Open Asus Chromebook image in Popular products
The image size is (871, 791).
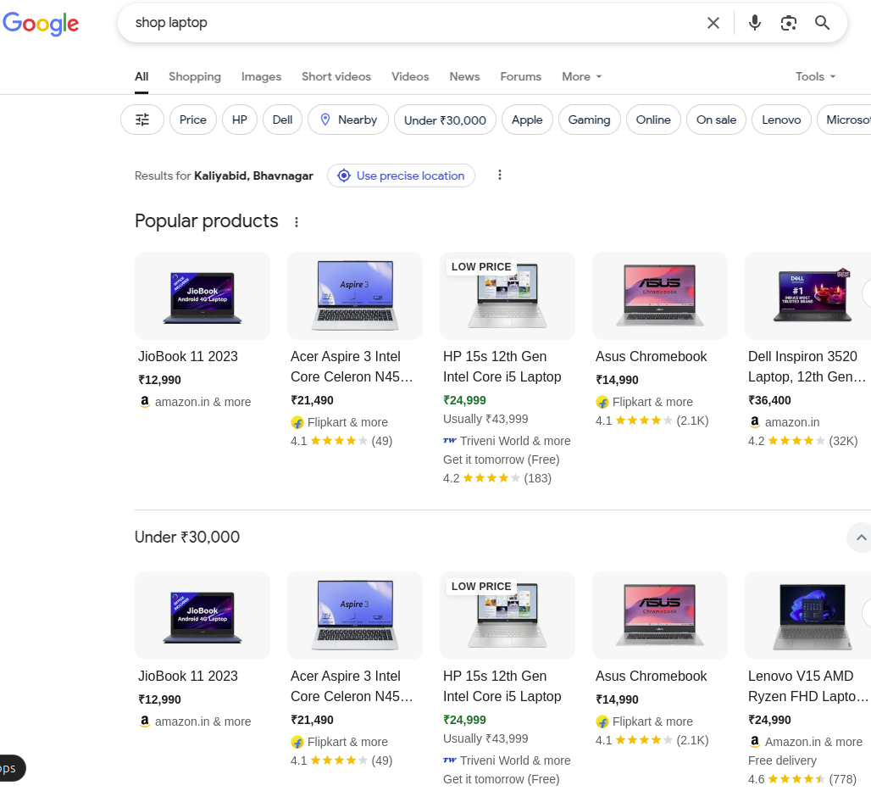(x=660, y=296)
